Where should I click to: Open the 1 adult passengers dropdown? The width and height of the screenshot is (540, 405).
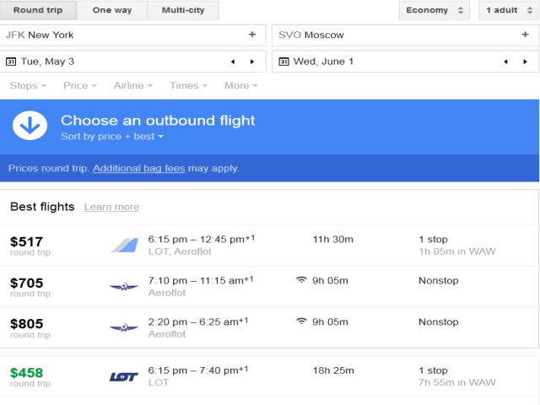pos(509,10)
